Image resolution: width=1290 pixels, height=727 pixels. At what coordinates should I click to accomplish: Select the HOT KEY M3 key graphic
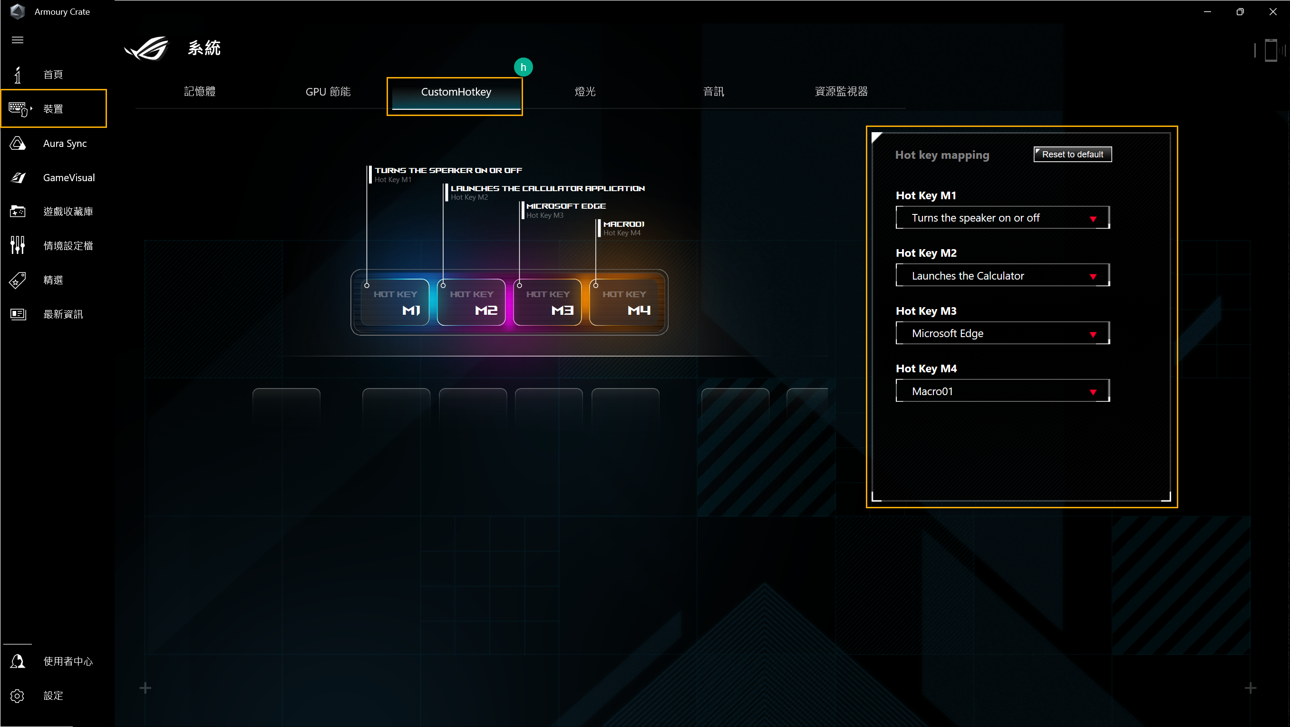coord(547,302)
